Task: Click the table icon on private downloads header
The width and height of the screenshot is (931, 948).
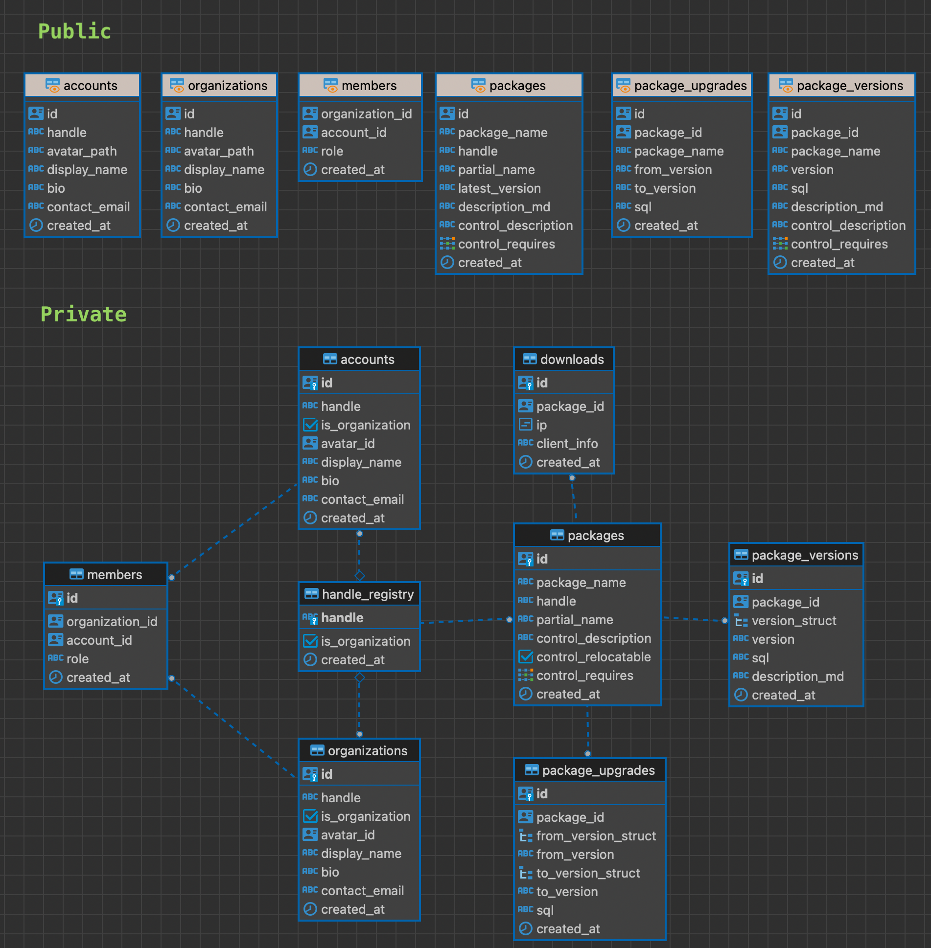Action: pos(530,359)
